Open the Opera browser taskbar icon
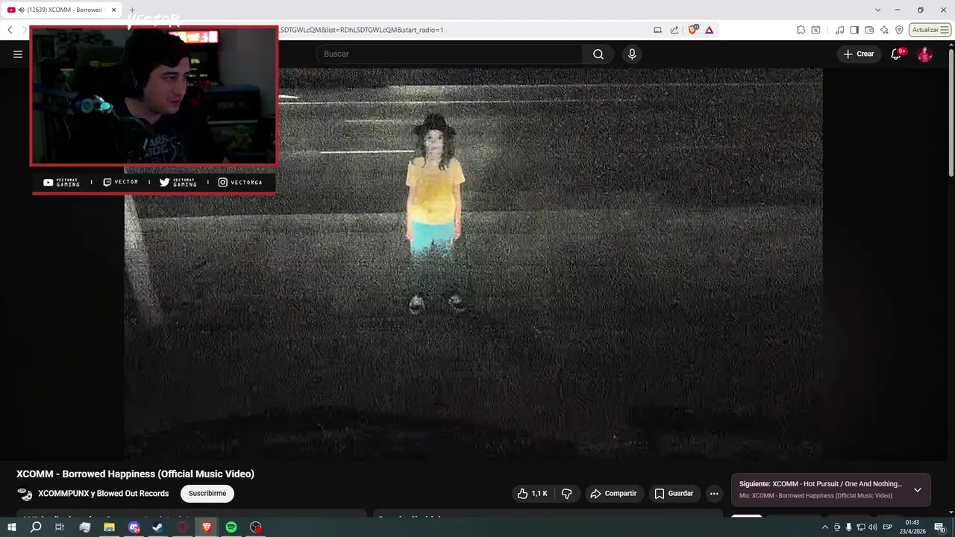 [x=182, y=527]
